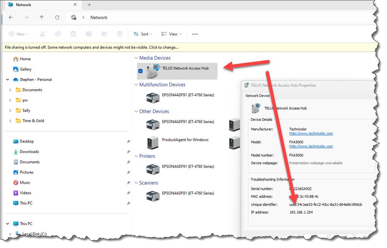Click the Cut scissors icon in toolbar

coord(42,34)
